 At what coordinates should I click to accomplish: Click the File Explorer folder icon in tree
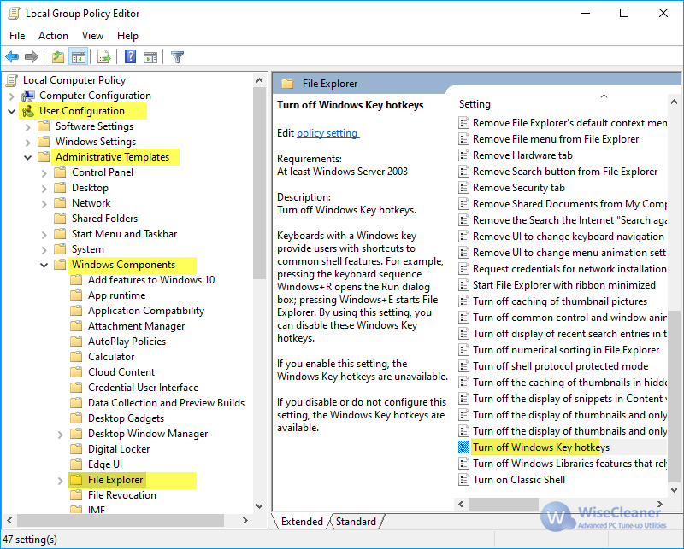point(76,480)
